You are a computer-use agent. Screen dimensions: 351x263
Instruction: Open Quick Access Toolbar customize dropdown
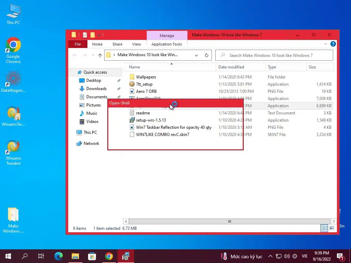[99, 35]
